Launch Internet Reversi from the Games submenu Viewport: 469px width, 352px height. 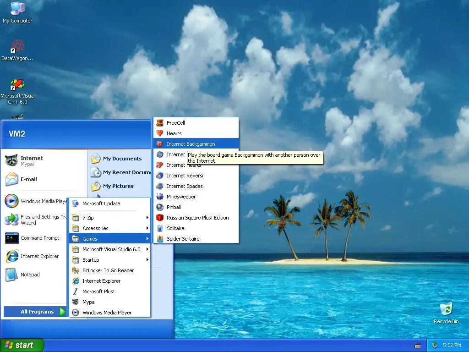tap(196, 176)
